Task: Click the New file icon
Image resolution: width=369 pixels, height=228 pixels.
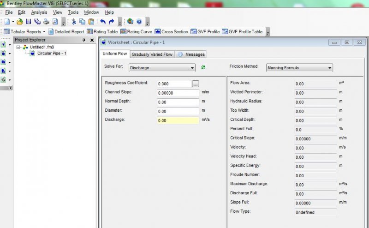Action: click(x=7, y=22)
